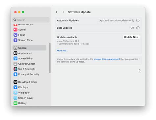Screen dimensions: 156x120
Task: Open Wallpaper label in sidebar
Action: tap(24, 93)
